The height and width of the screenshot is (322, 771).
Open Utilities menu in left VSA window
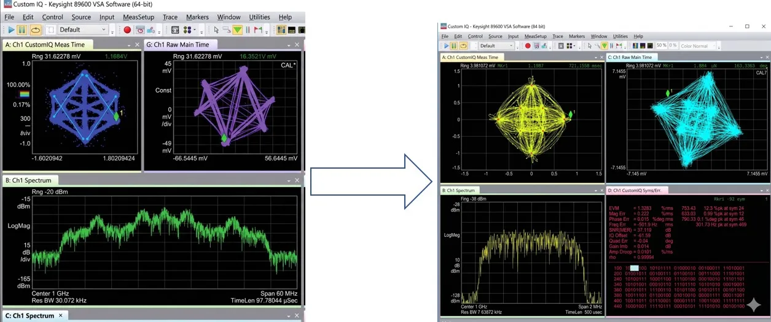(259, 17)
